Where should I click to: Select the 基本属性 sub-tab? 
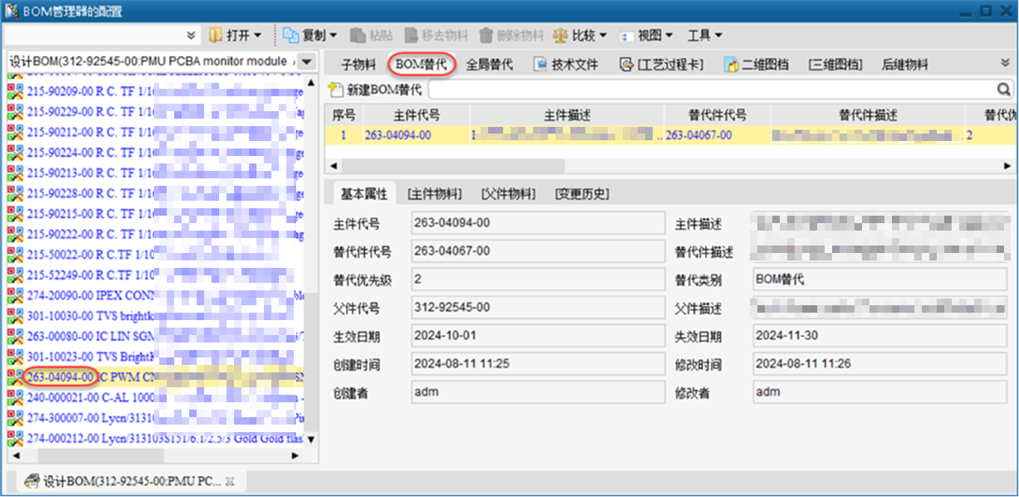pos(364,194)
